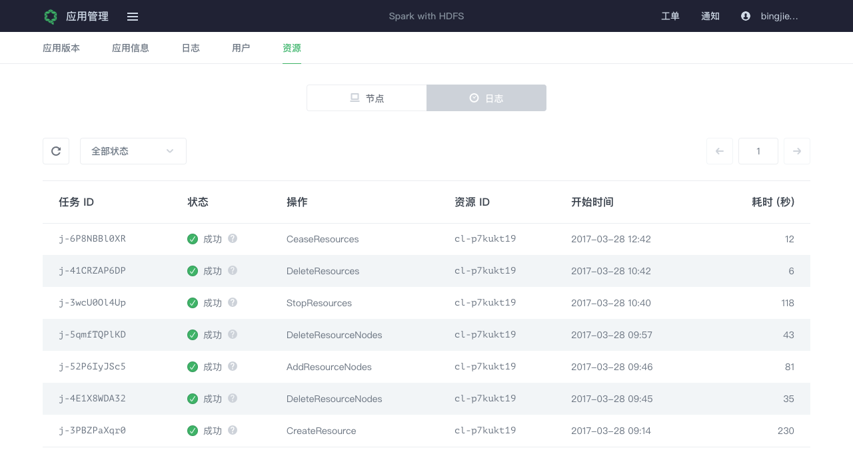
Task: Click help icon in StopResources row
Action: pyautogui.click(x=233, y=302)
